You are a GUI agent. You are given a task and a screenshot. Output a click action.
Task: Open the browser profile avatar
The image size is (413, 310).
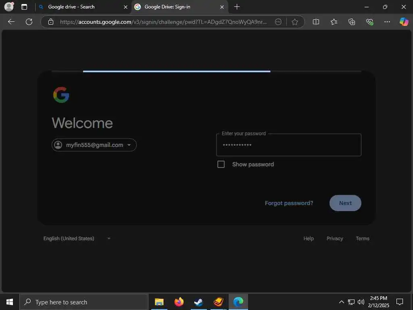(x=9, y=6)
